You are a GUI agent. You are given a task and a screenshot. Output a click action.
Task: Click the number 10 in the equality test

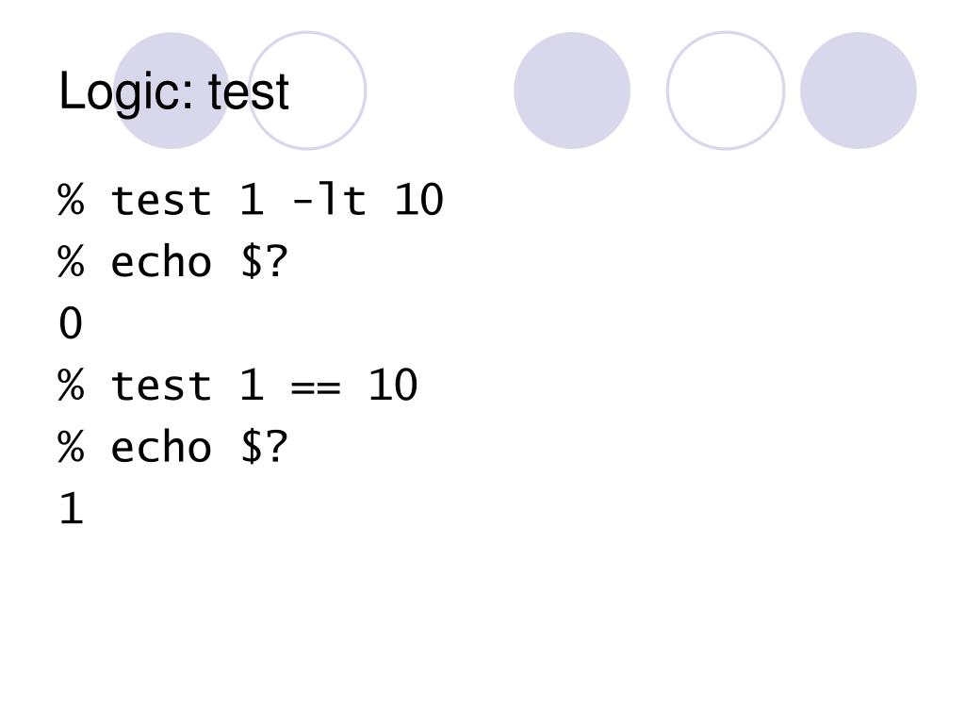coord(393,386)
